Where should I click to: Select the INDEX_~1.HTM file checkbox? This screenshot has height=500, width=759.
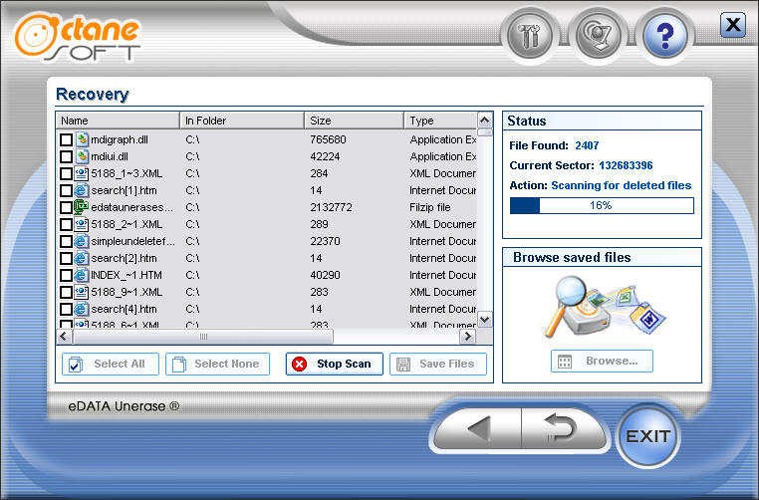pos(66,275)
